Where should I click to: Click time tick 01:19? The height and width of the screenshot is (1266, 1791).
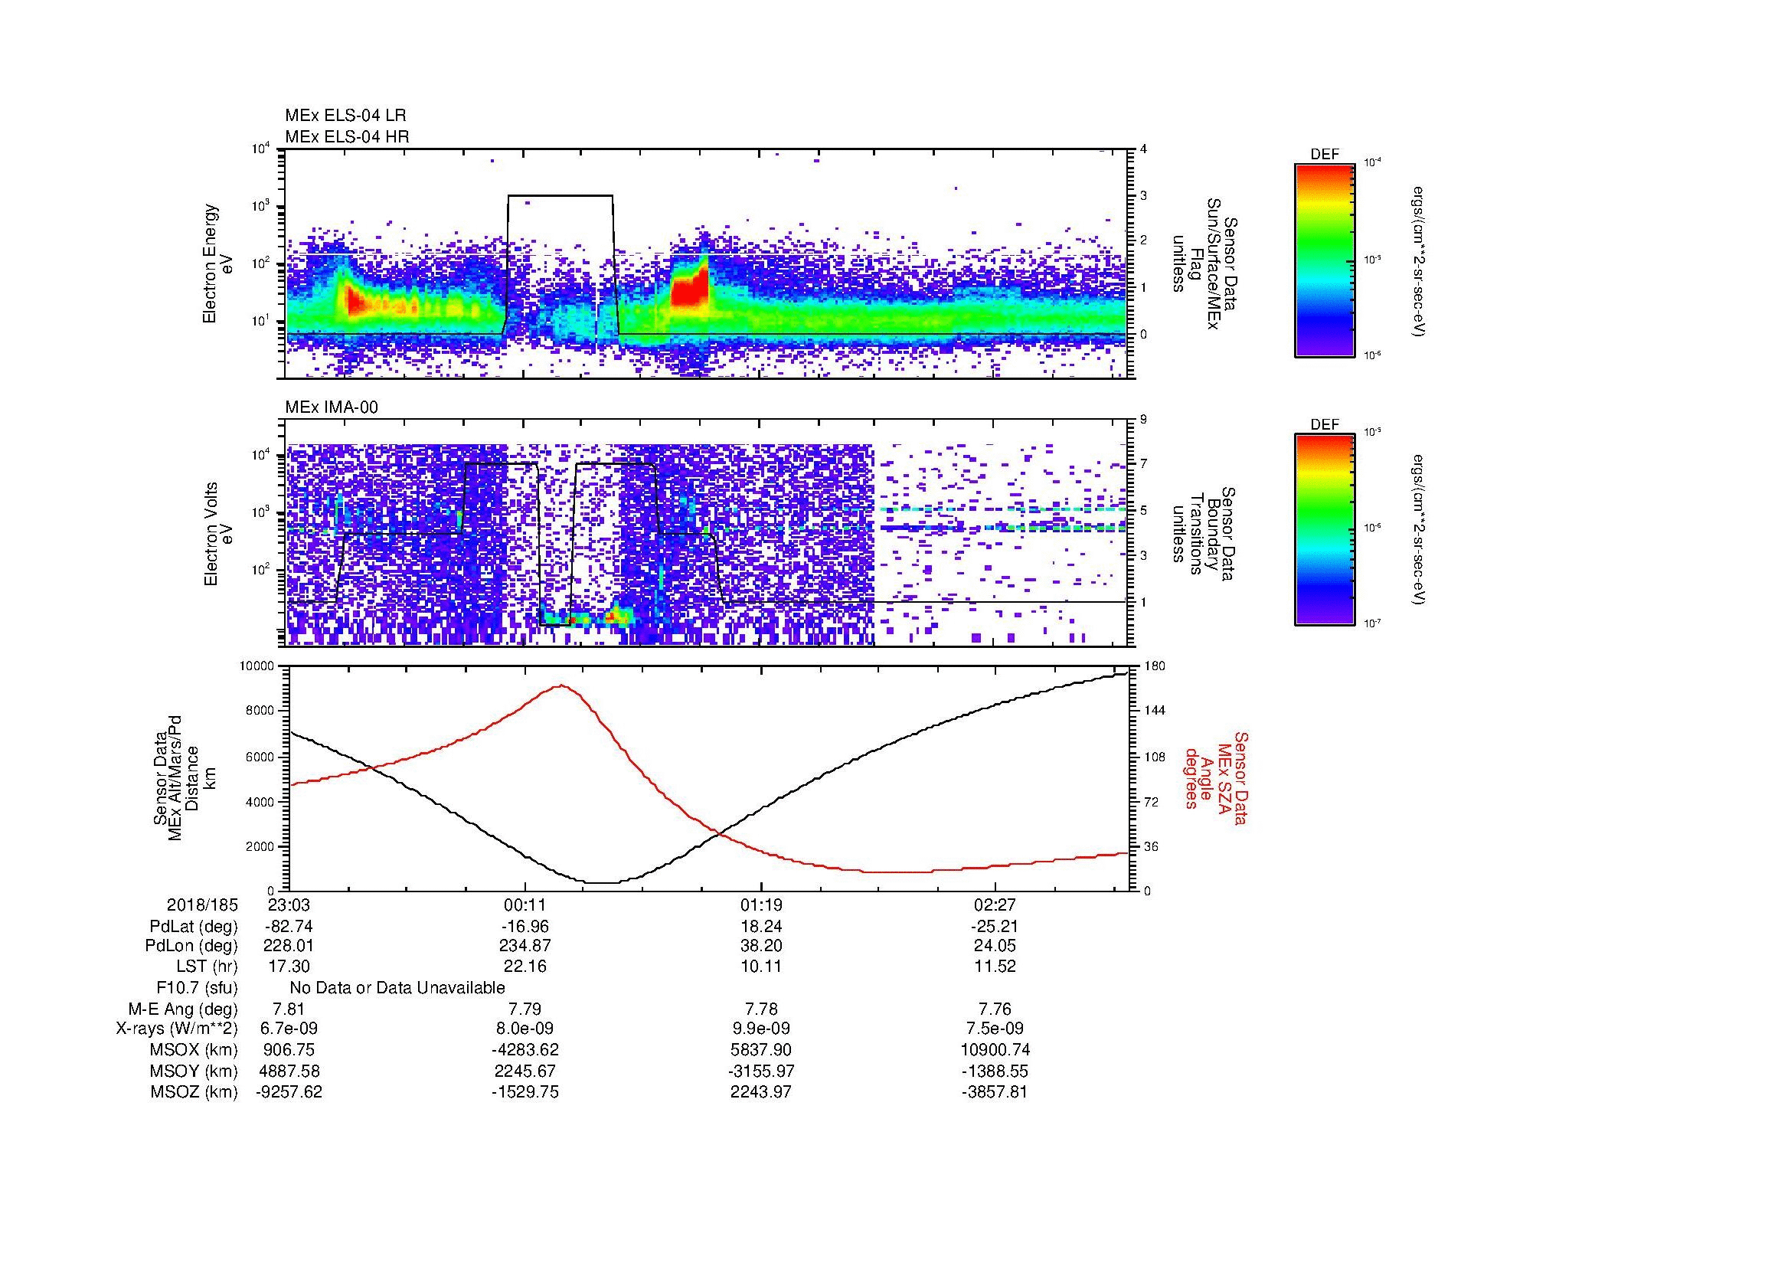pyautogui.click(x=761, y=905)
